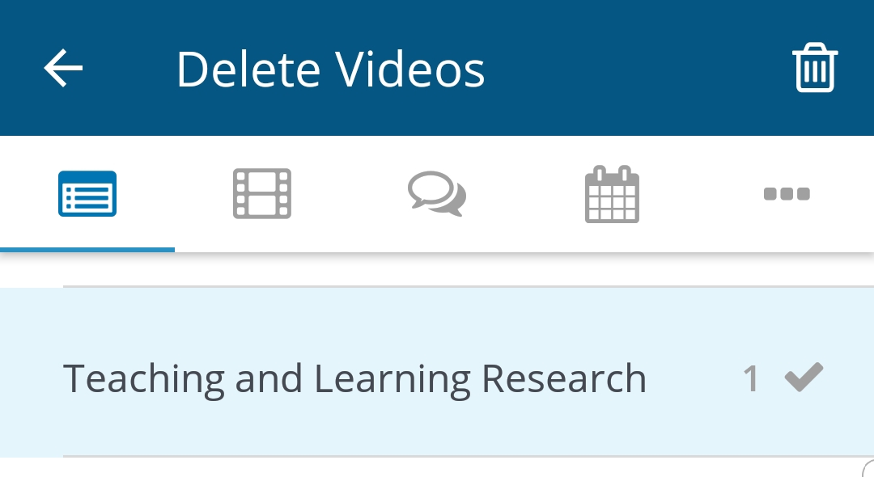Screen dimensions: 874x477
Task: Uncheck the checkmark on the selected folder
Action: (804, 375)
